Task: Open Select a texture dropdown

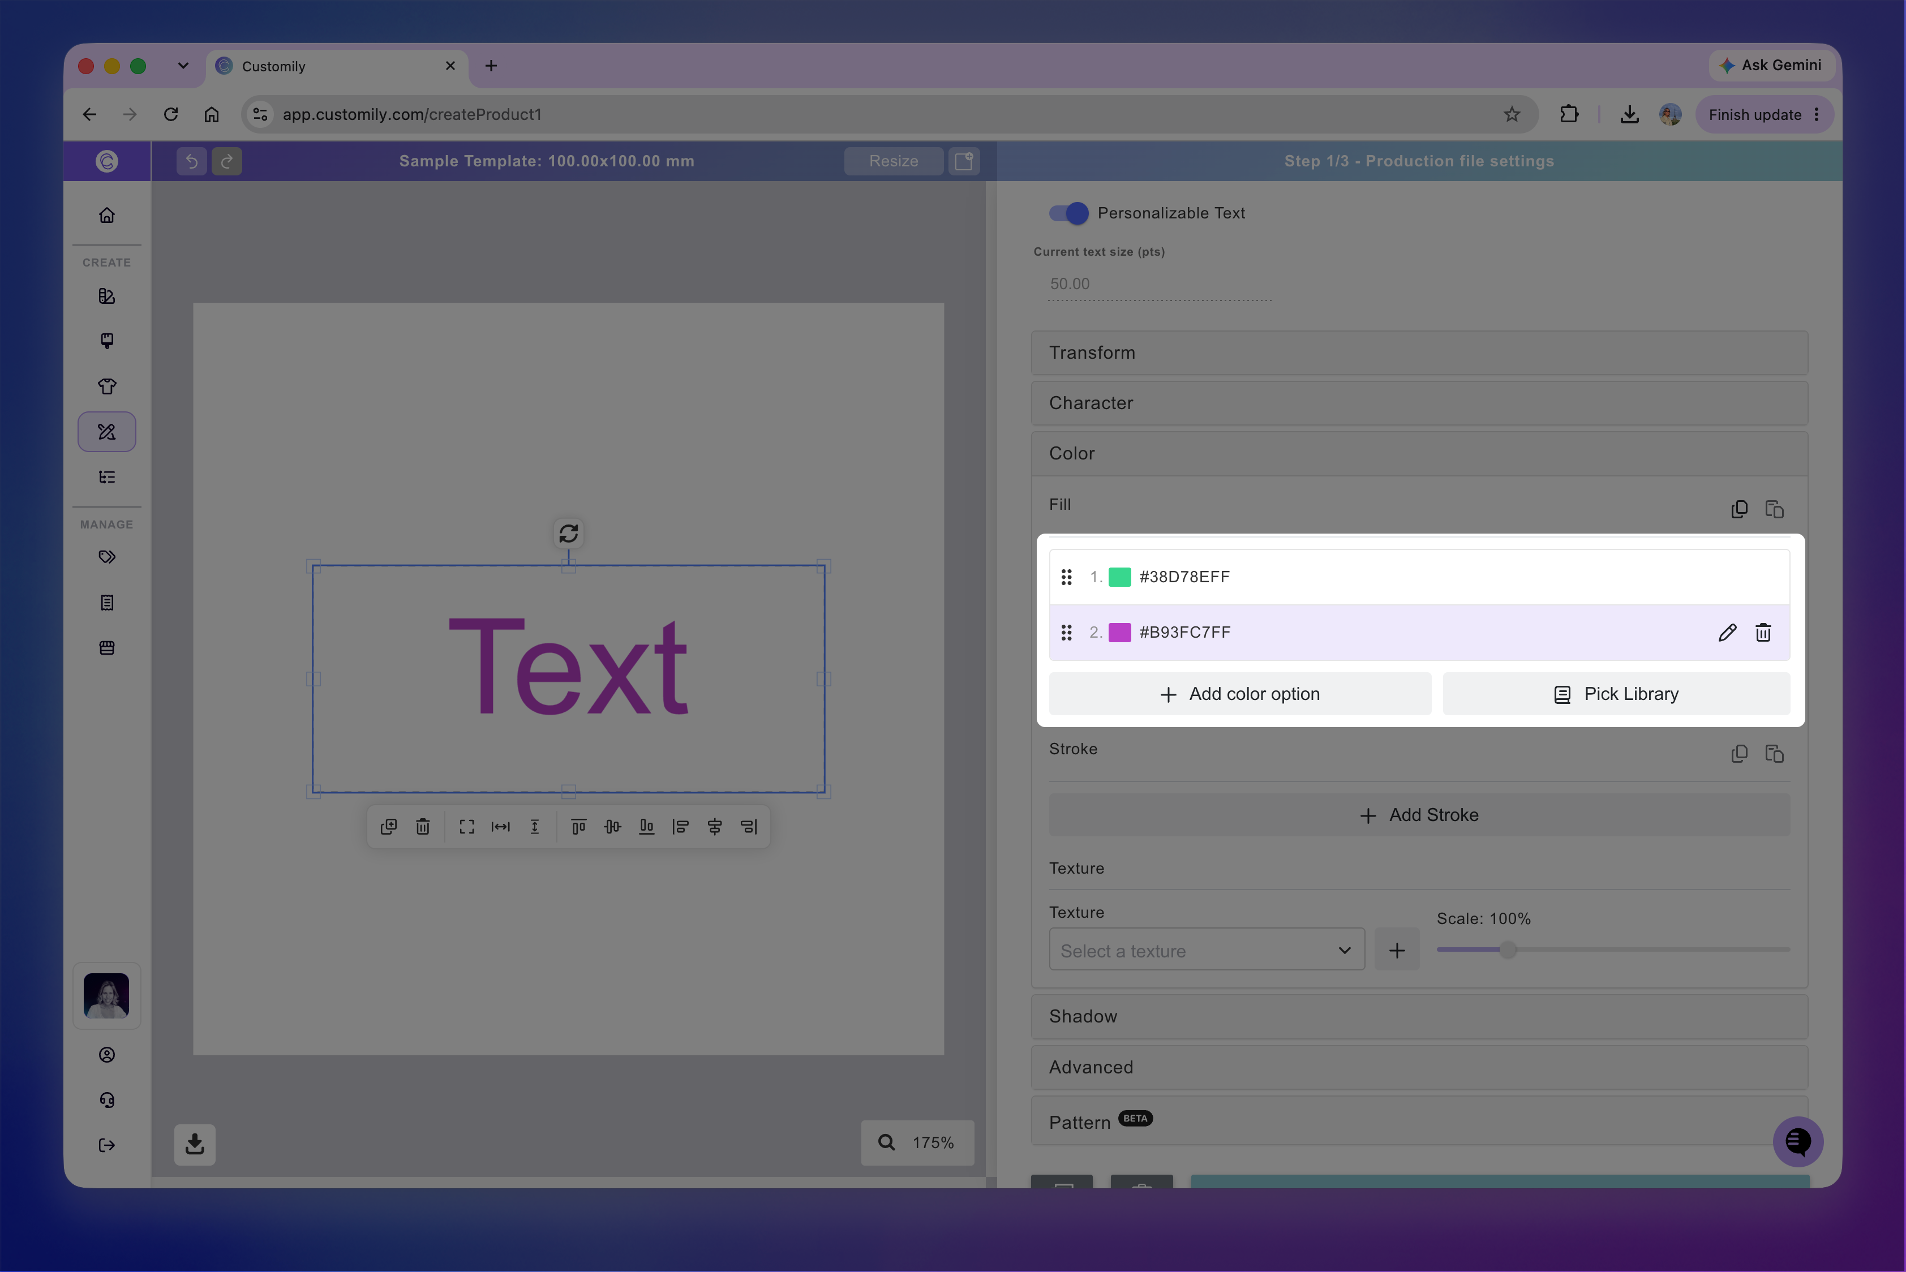Action: click(x=1207, y=950)
